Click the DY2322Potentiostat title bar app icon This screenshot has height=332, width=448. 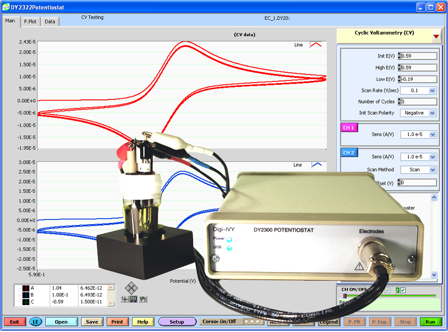point(6,7)
